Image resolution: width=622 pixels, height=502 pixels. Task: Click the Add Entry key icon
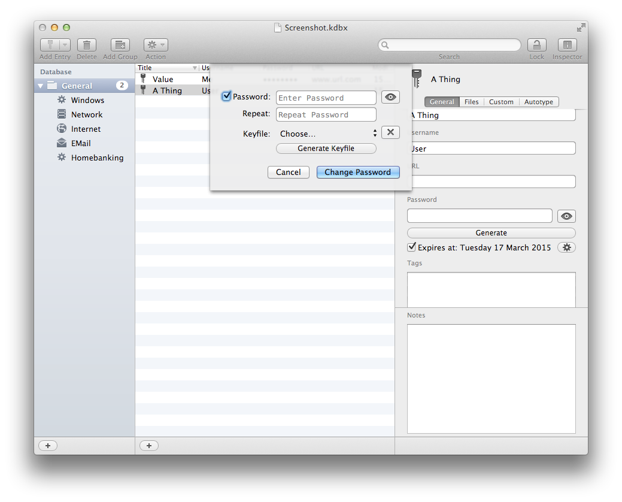[50, 45]
